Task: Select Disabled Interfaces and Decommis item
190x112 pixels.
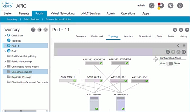Action: click(x=29, y=82)
